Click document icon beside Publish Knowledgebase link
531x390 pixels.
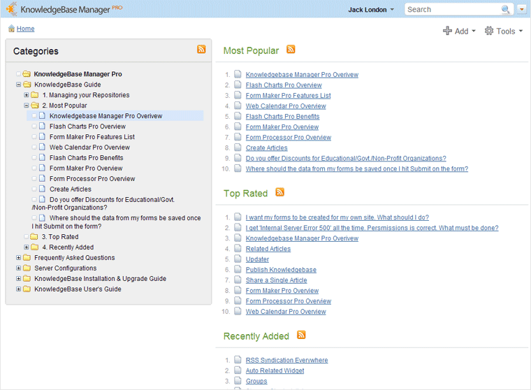pos(238,269)
